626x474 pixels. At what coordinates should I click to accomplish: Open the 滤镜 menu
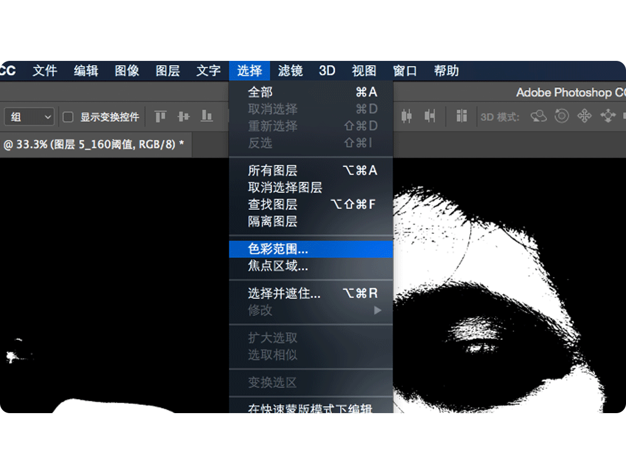[290, 71]
